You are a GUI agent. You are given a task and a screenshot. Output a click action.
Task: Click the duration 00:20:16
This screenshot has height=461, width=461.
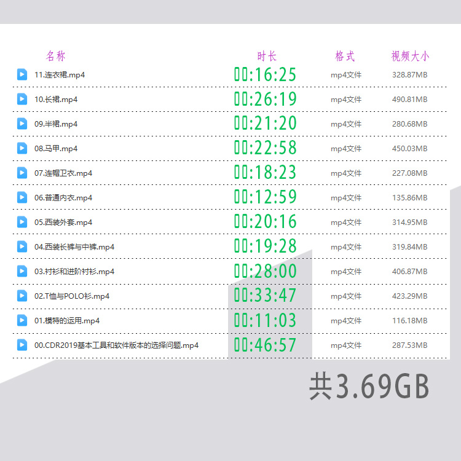click(265, 221)
